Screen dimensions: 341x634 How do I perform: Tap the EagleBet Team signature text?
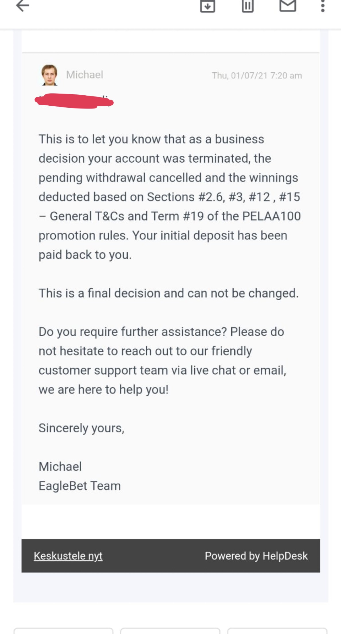click(x=80, y=486)
